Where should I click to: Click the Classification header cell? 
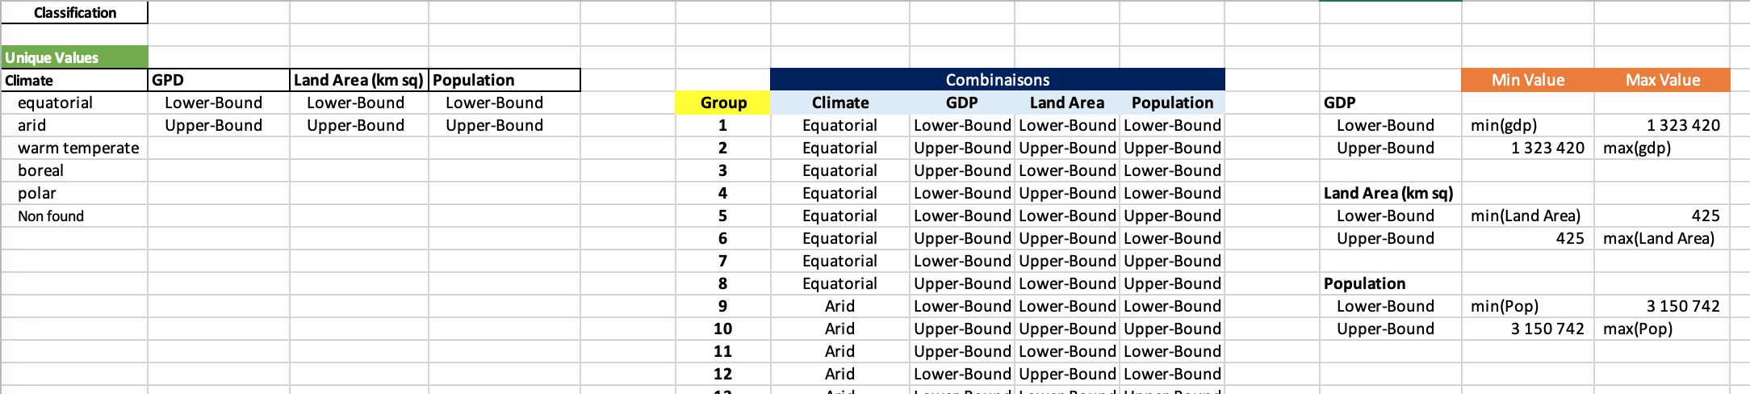pyautogui.click(x=74, y=13)
